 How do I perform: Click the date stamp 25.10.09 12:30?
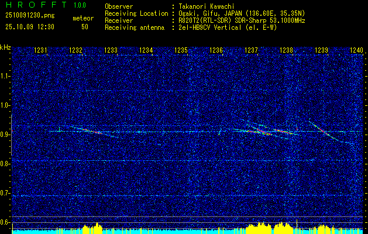[30, 27]
